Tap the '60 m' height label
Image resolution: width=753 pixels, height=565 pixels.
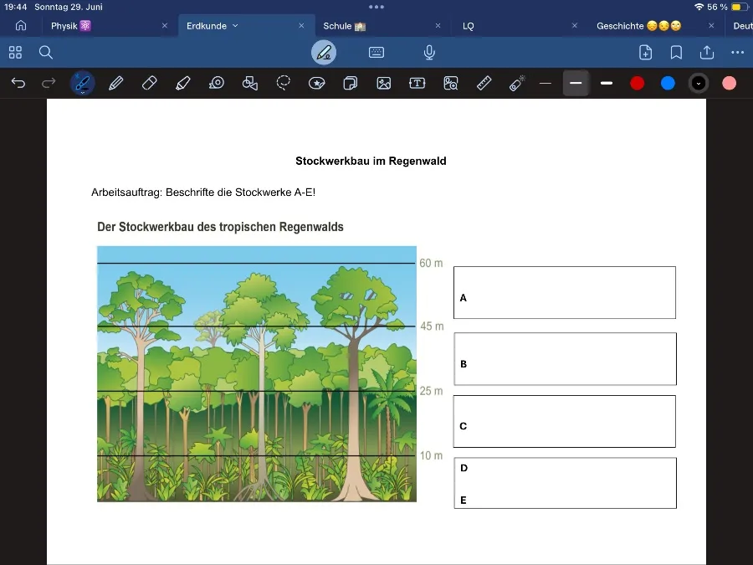(x=431, y=263)
